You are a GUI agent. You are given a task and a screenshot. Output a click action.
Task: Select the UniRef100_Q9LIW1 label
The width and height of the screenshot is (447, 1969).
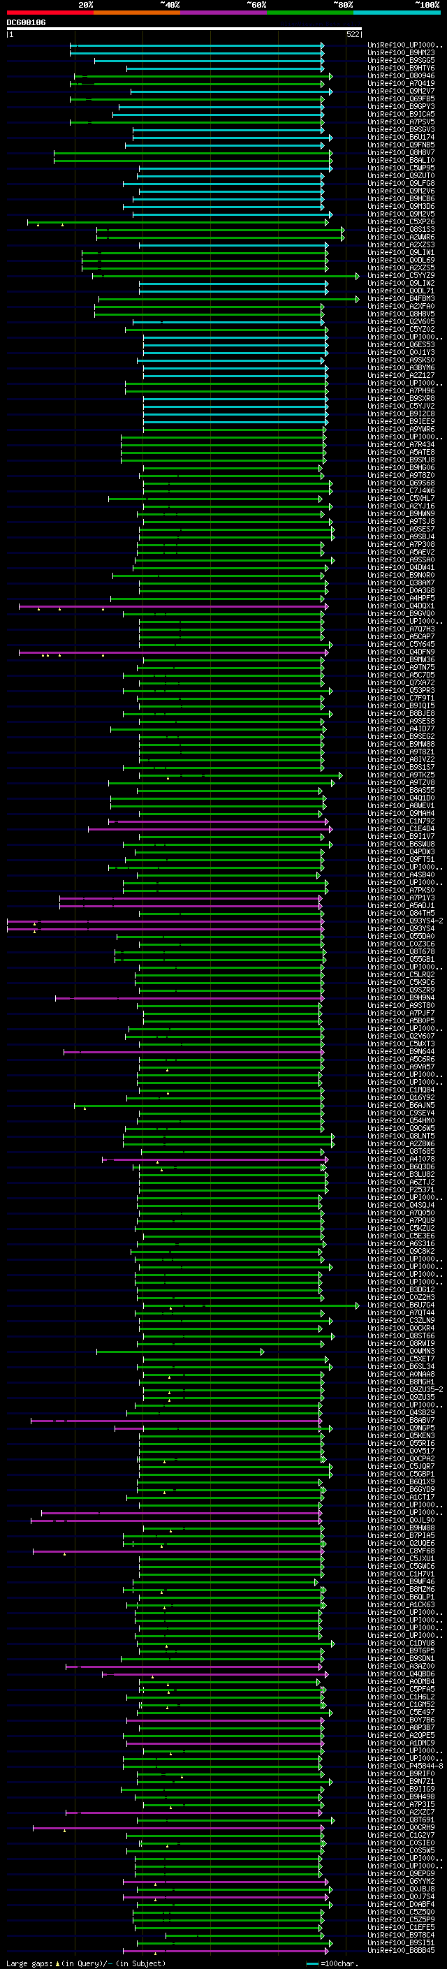(x=401, y=252)
